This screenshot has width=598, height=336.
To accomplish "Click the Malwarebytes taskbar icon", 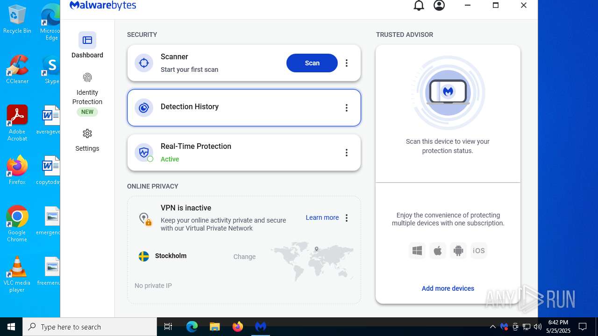I will point(261,327).
